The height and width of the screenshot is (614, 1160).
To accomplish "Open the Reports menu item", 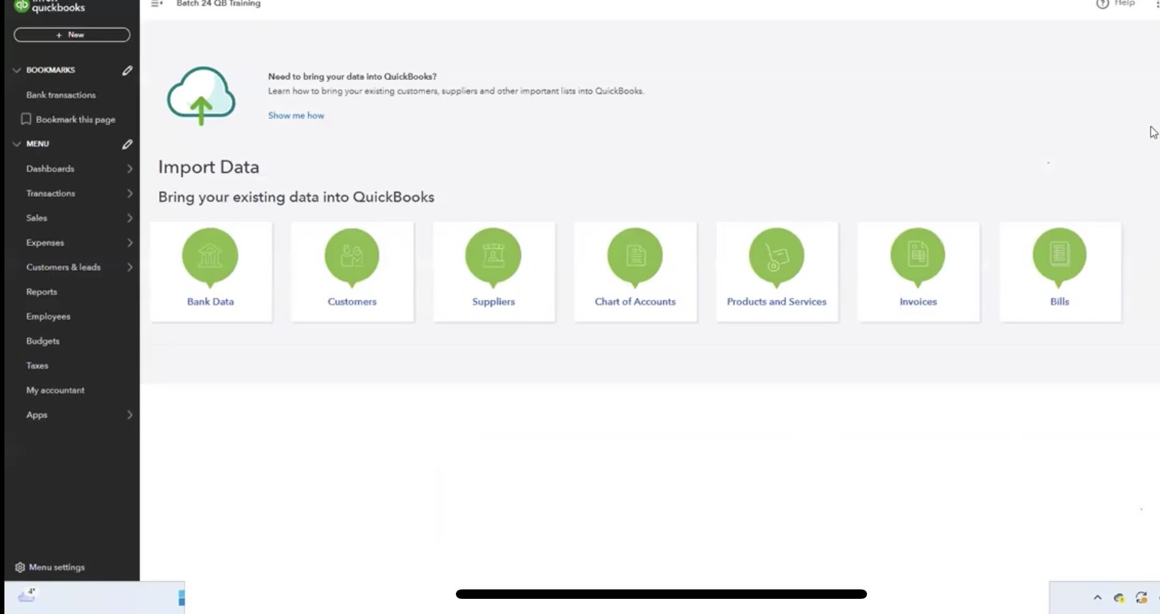I will pyautogui.click(x=42, y=292).
